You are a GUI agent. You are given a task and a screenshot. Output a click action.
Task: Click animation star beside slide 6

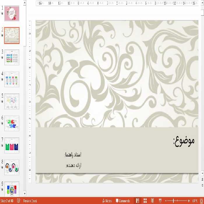pos(2,123)
